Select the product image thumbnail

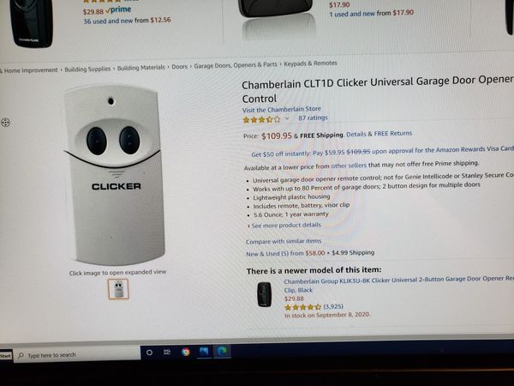pos(118,289)
